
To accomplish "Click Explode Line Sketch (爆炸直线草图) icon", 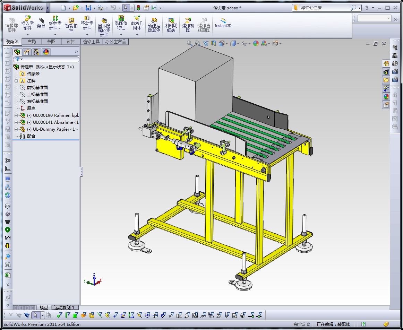I will point(204,25).
